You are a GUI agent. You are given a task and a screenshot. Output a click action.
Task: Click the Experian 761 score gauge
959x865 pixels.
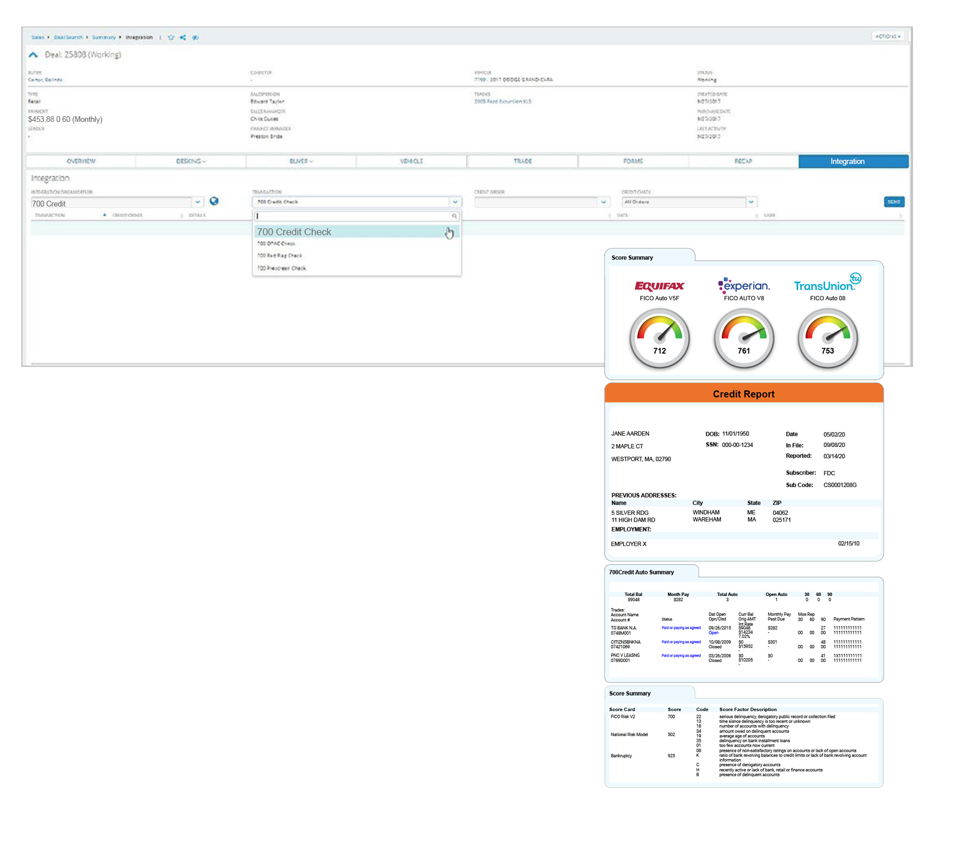pyautogui.click(x=744, y=338)
